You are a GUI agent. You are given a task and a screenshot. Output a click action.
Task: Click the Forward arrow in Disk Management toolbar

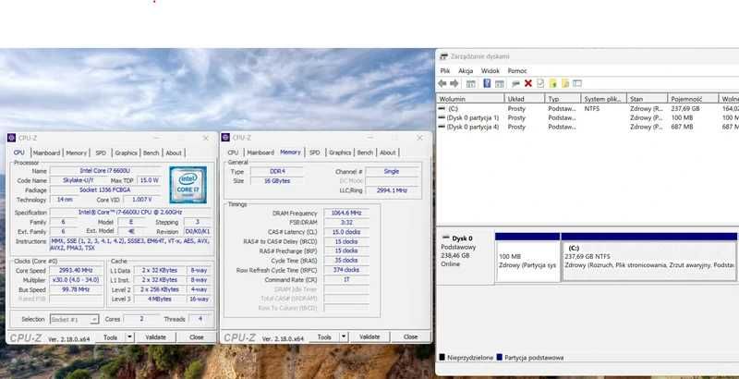[x=454, y=83]
